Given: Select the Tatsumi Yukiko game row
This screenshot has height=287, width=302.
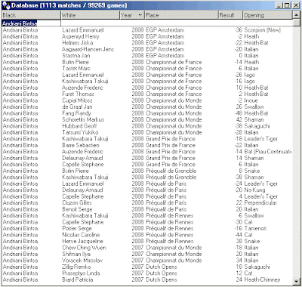Looking at the screenshot, I should pos(147,132).
